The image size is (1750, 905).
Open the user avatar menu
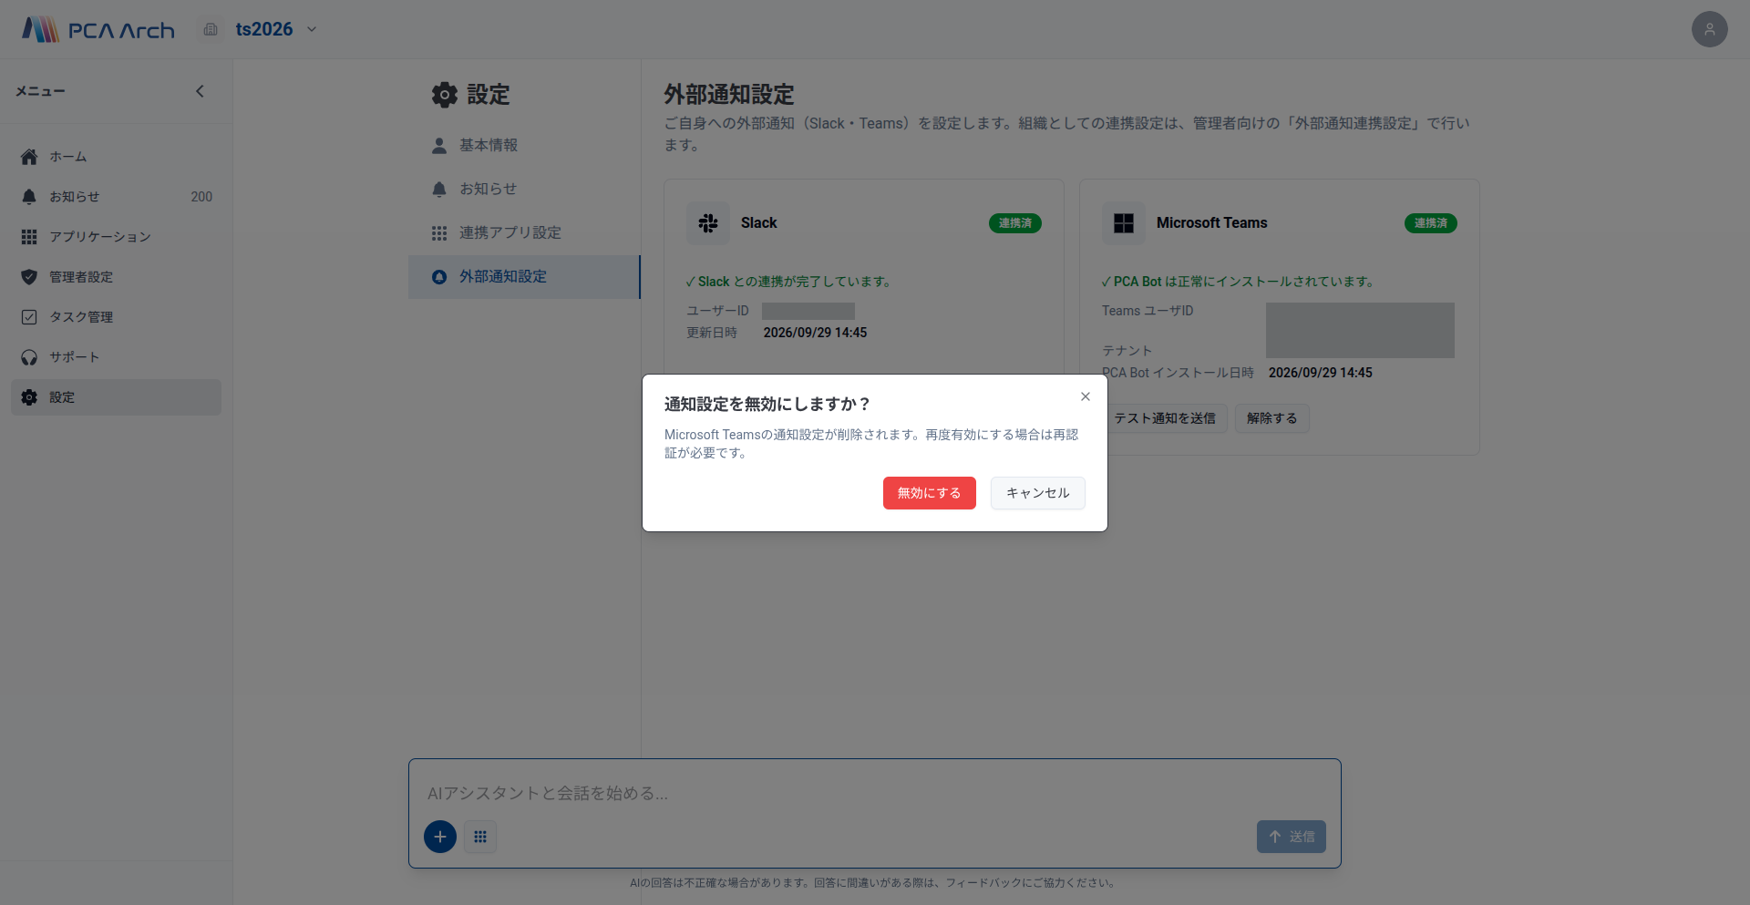1709,29
